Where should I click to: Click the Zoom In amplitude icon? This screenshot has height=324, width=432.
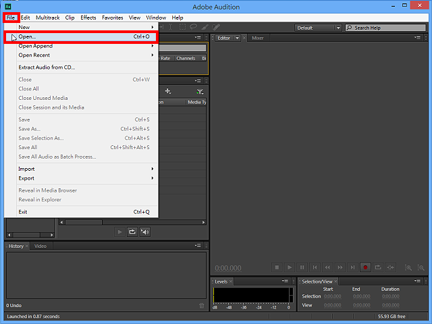point(408,267)
